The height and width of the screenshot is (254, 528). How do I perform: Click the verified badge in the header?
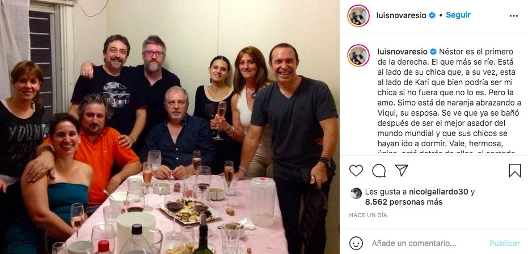click(x=432, y=15)
